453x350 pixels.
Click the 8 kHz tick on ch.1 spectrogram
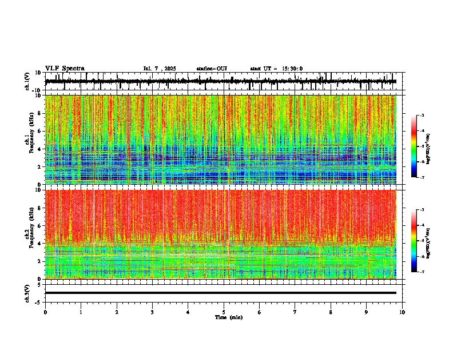[x=40, y=113]
